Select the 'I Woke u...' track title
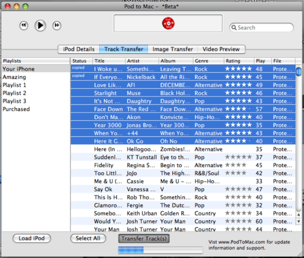 (108, 69)
